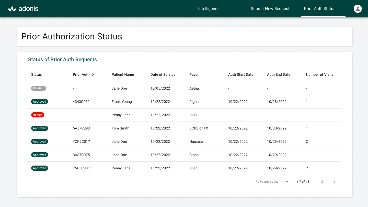Click the Denied status badge for Penny Lane

click(x=38, y=115)
